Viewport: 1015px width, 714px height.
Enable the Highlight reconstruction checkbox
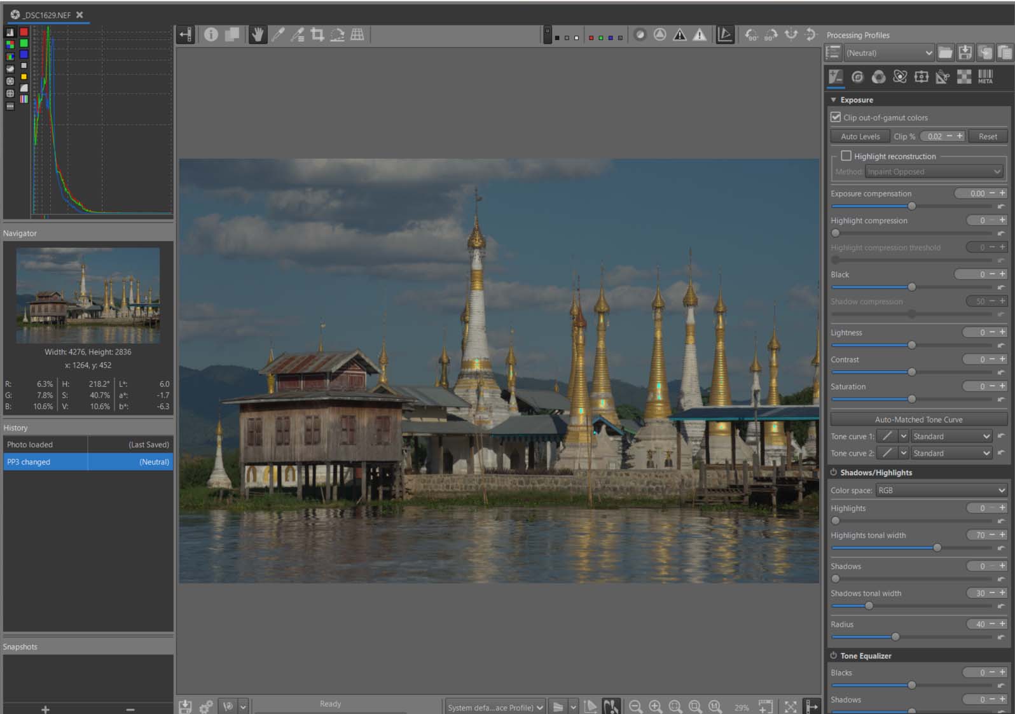[x=846, y=156]
